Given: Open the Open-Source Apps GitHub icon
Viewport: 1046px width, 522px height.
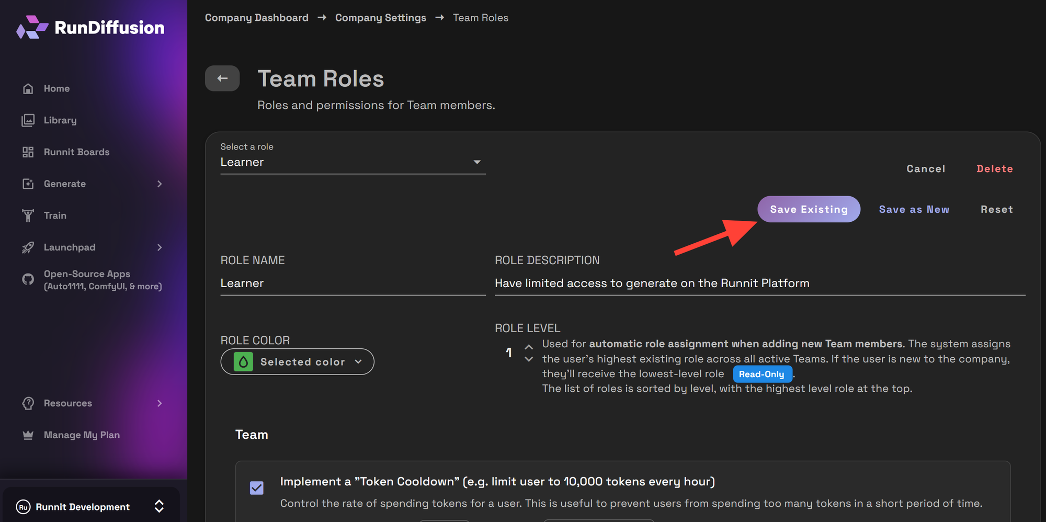Looking at the screenshot, I should coord(28,279).
